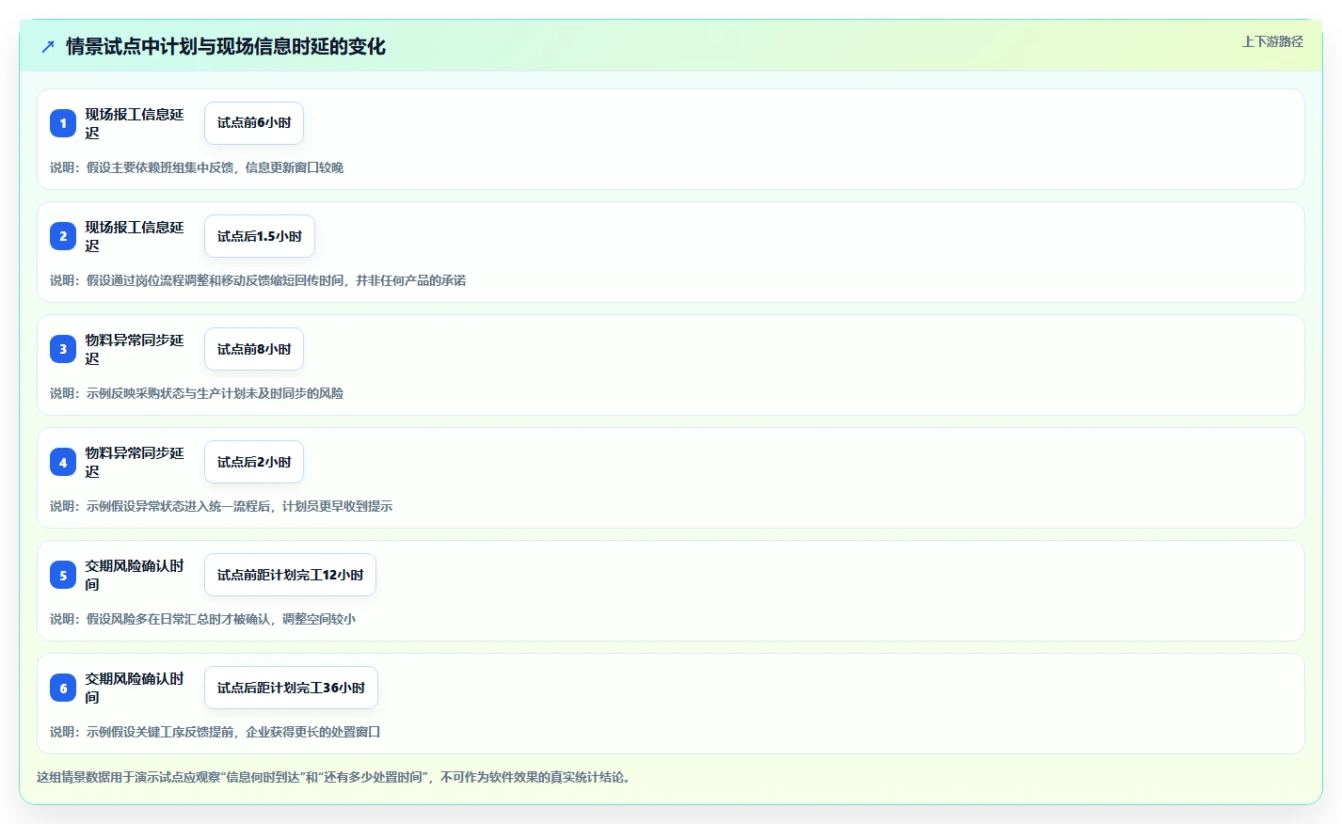
Task: Click 物料异常同步延迟 title in card 3
Action: click(135, 349)
